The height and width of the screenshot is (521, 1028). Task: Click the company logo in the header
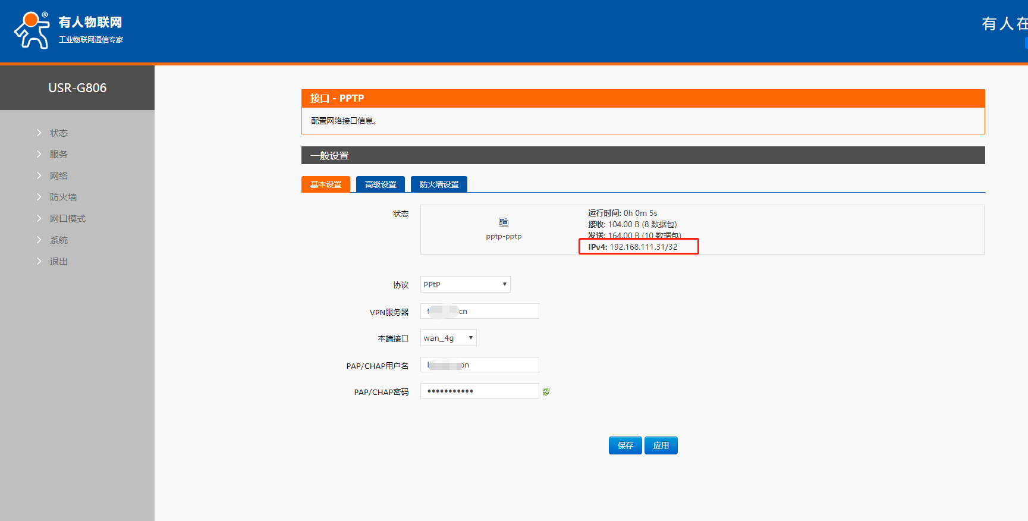68,30
